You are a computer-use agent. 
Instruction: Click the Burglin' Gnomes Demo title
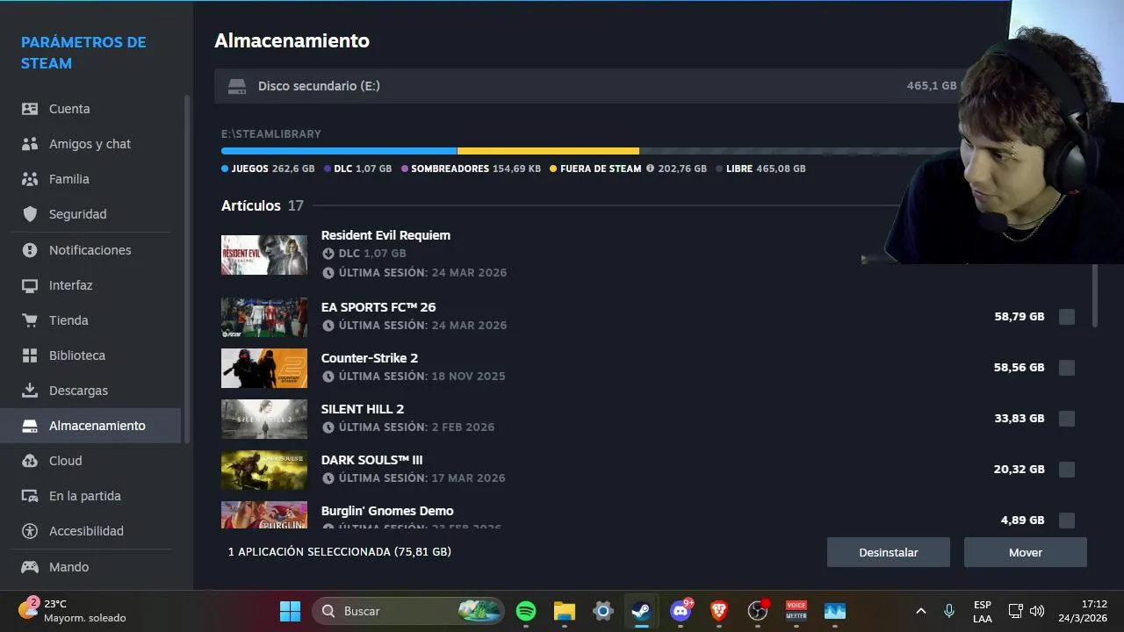387,511
